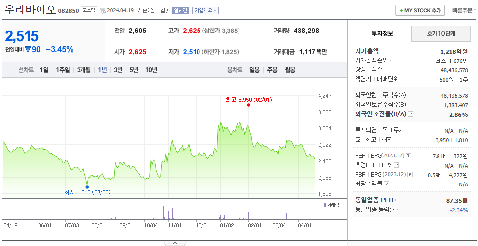Click the 외국인보유주식수 value 1,383,407
This screenshot has width=478, height=246.
pyautogui.click(x=456, y=105)
